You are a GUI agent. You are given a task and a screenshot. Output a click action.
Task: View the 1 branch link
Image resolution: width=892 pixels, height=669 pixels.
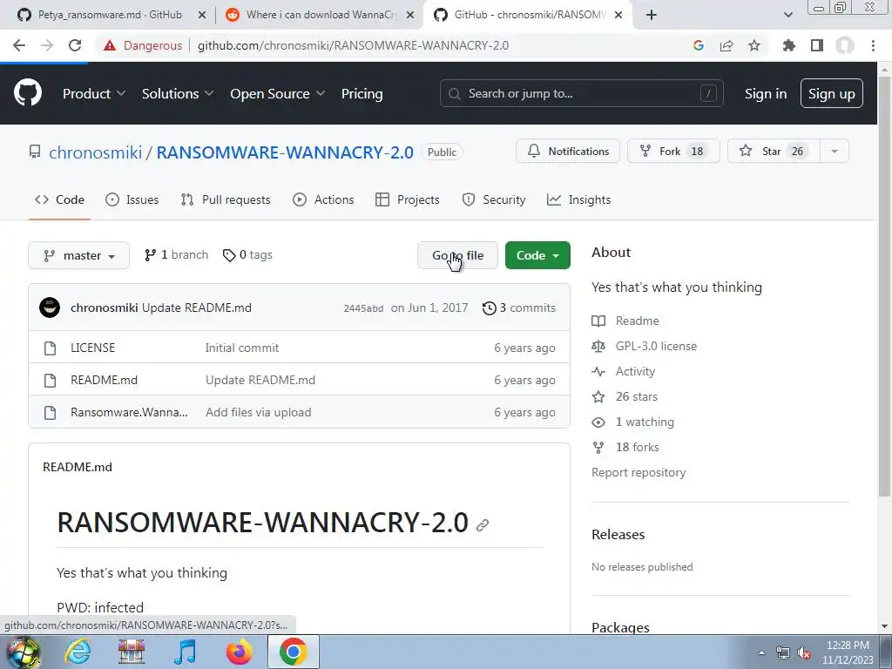point(176,255)
